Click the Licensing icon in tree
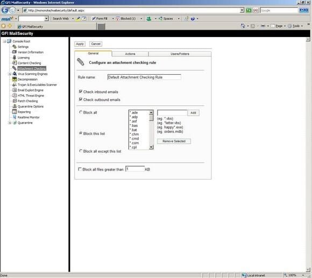 (x=15, y=58)
